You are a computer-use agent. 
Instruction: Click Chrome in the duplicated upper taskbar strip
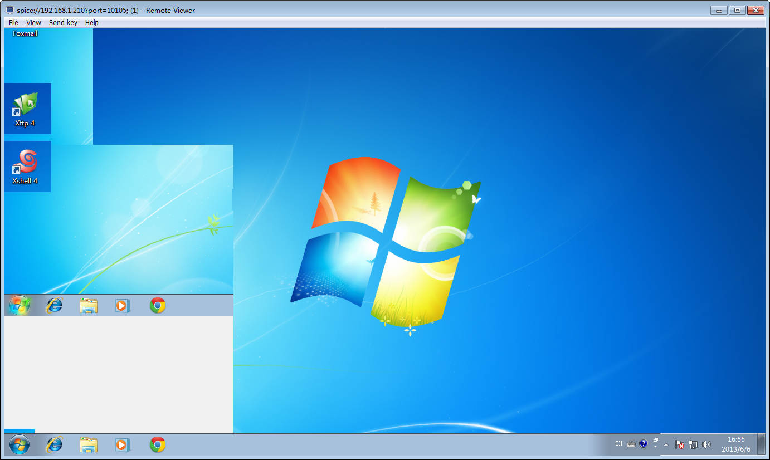click(158, 305)
